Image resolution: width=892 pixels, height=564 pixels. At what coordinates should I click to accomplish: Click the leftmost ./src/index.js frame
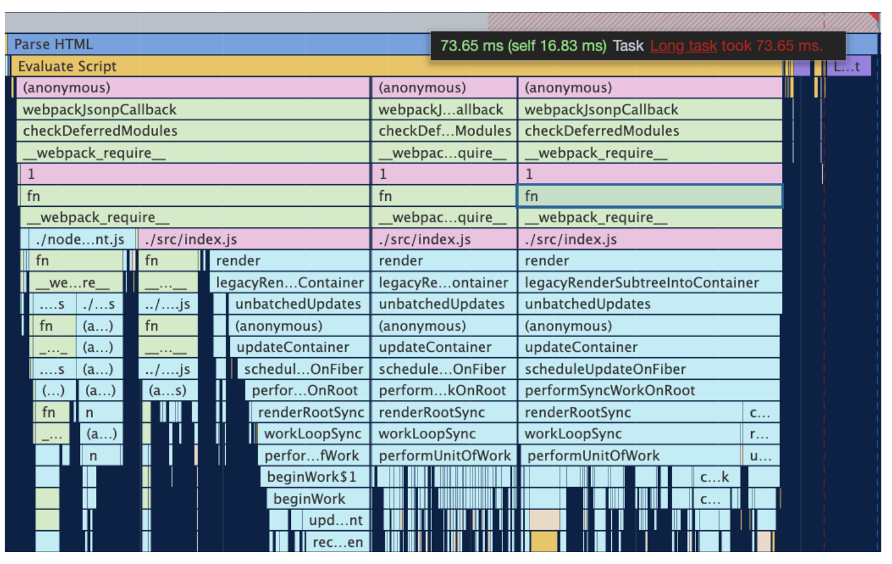click(254, 239)
